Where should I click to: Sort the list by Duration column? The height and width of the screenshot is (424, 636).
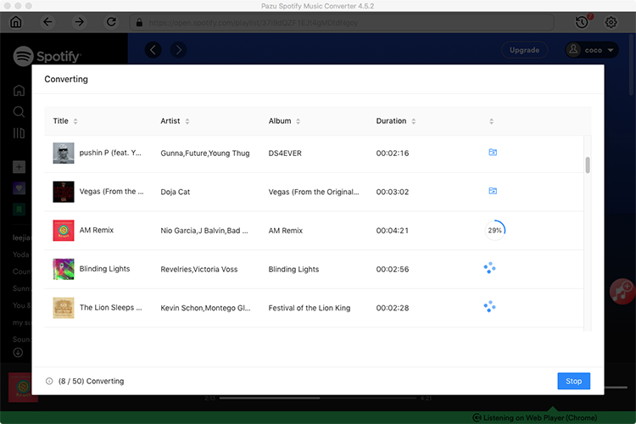click(413, 121)
